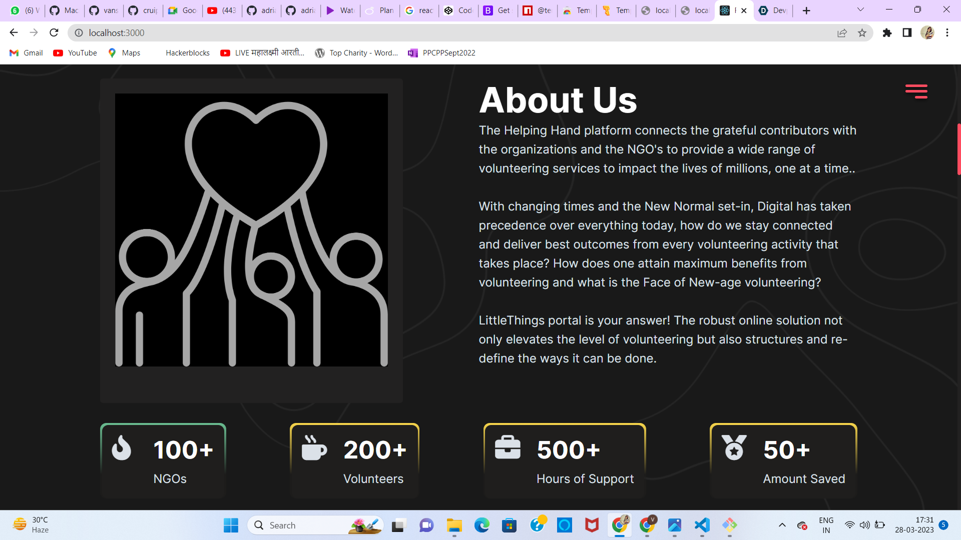Expand the tab search dropdown chevron
The image size is (961, 540).
tap(860, 9)
